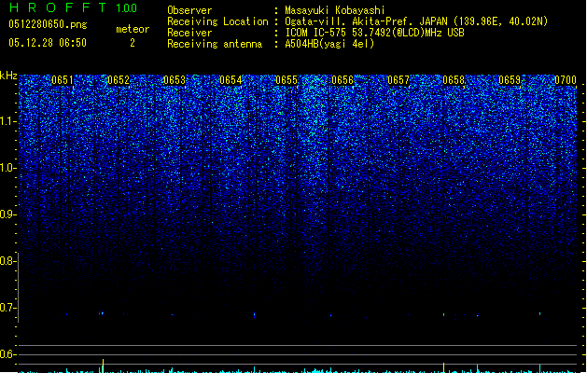Click the yellow peak spike under 0652
Screen dimensions: 587x373
point(103,366)
